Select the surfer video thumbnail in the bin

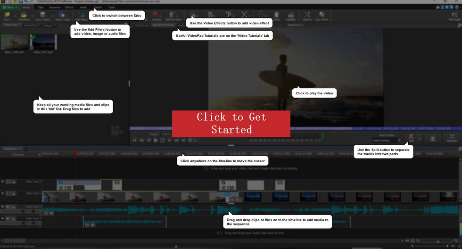click(14, 42)
